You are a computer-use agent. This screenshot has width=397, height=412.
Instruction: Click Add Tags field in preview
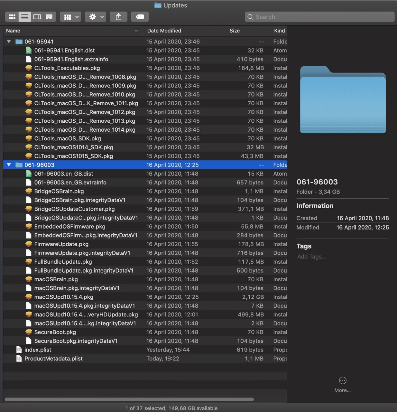(x=311, y=257)
